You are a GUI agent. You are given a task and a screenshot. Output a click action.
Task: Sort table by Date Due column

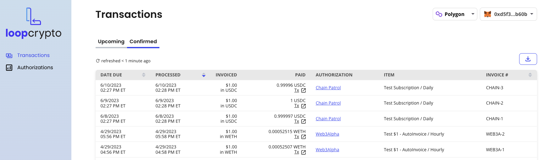click(144, 75)
